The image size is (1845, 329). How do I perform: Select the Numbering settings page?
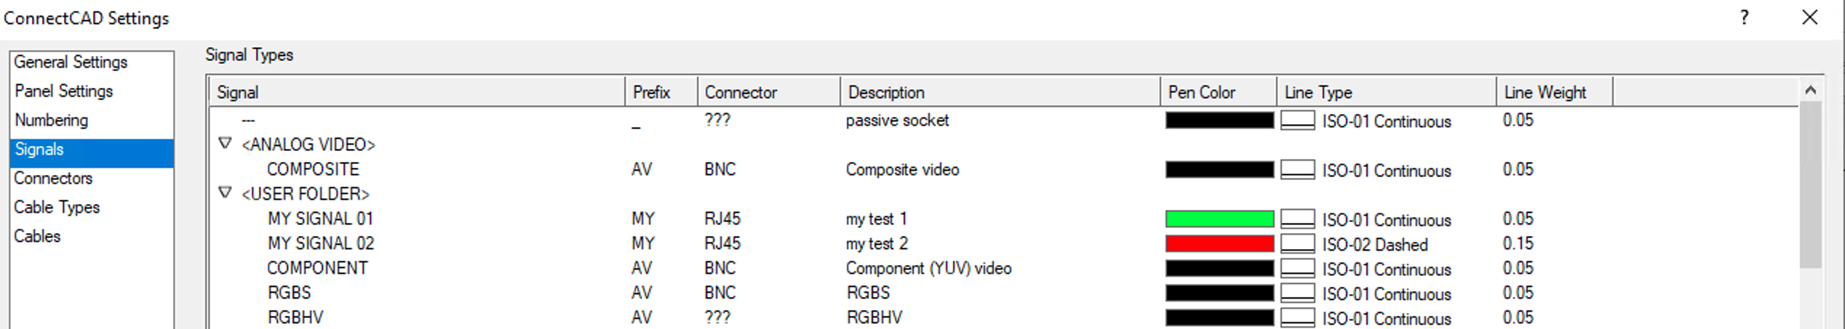(52, 121)
